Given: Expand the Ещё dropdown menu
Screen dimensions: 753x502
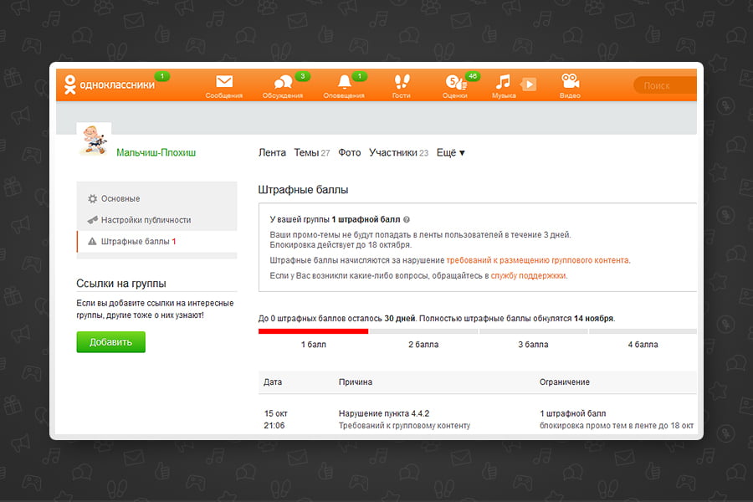Looking at the screenshot, I should pos(450,153).
